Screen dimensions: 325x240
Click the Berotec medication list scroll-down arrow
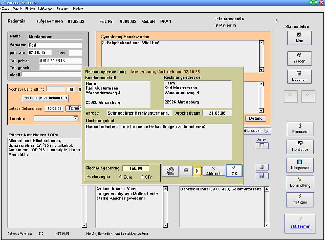coord(267,225)
